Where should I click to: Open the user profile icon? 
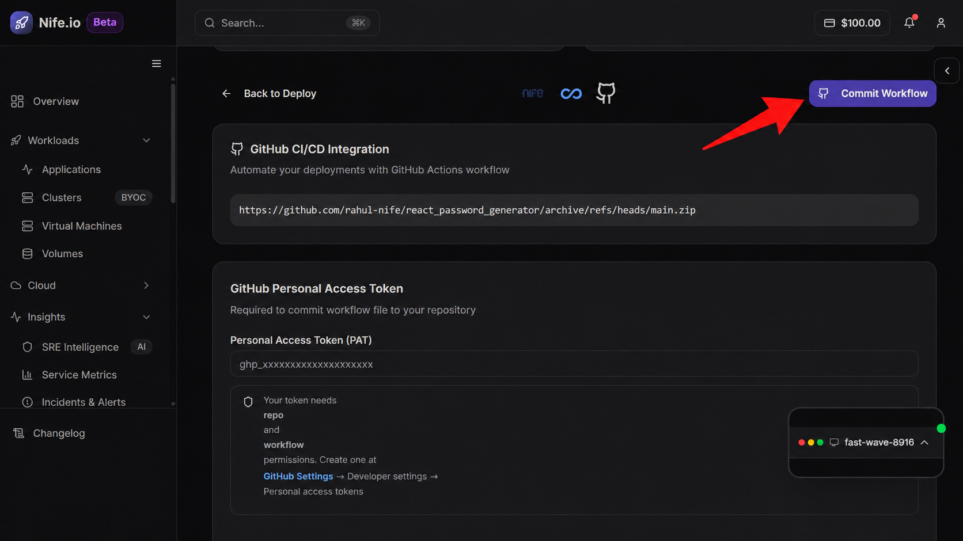(941, 22)
